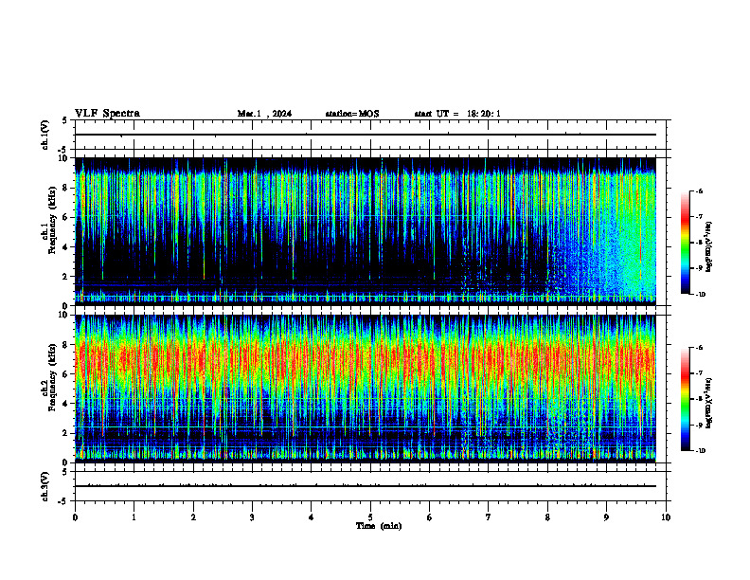Click the VLF Spectra title text
Viewport: 750px width, 580px height.
(107, 114)
